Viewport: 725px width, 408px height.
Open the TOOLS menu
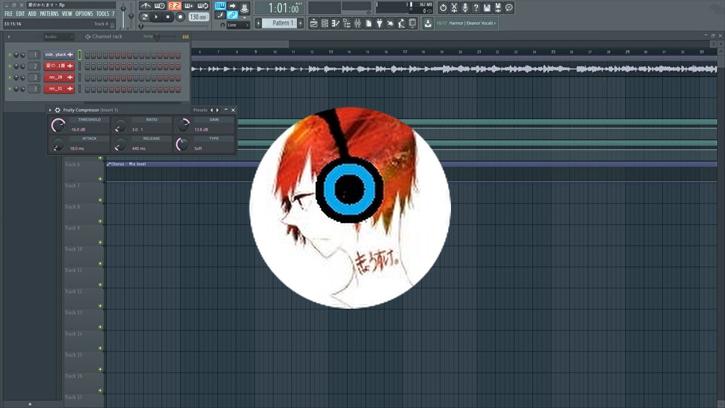(103, 14)
